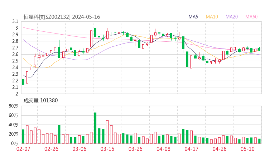
Task: Click the 2.5 price axis label
Action: pos(15,61)
